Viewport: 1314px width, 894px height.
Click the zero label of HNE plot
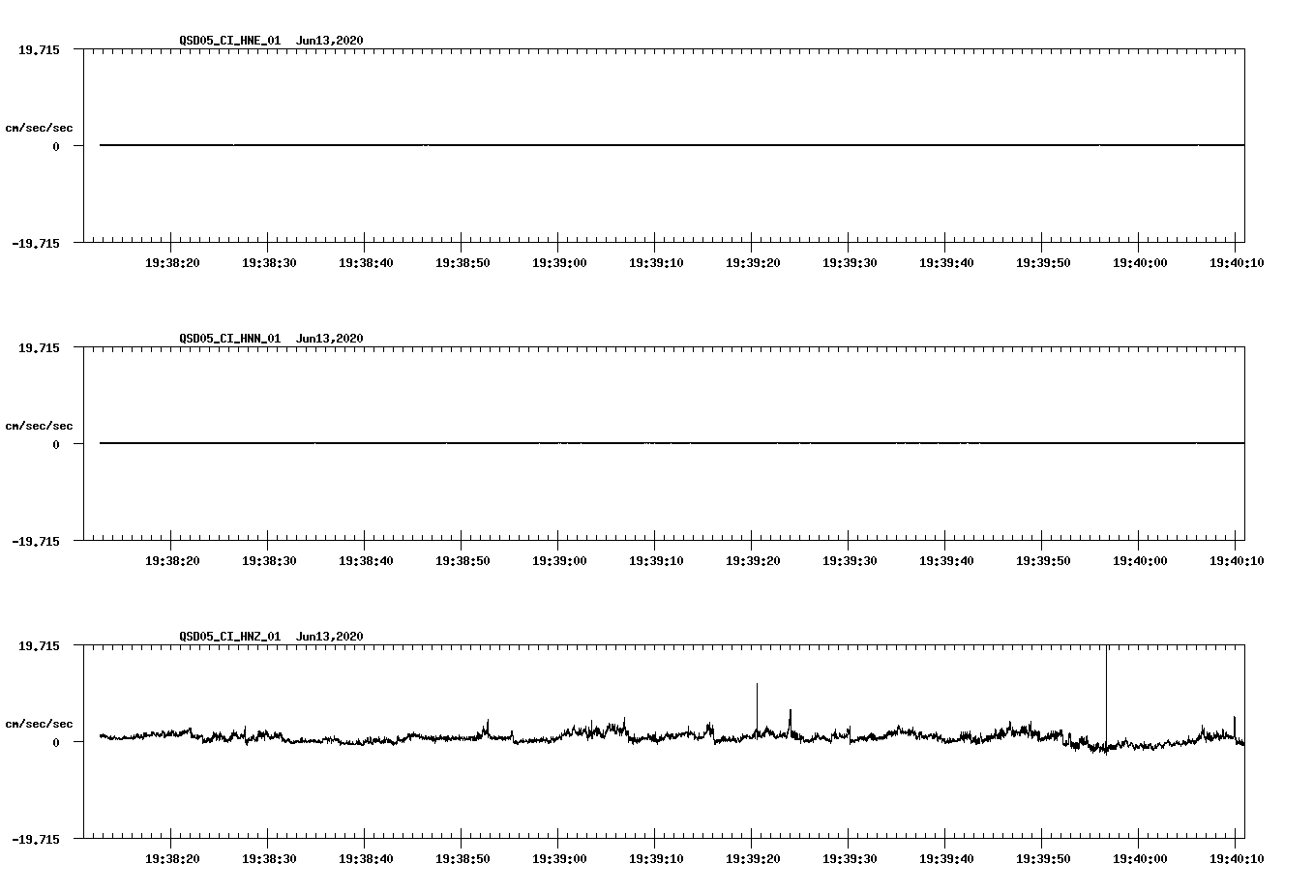56,146
